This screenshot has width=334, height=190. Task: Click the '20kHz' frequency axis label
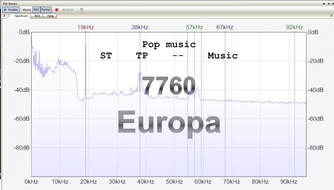[x=89, y=182]
